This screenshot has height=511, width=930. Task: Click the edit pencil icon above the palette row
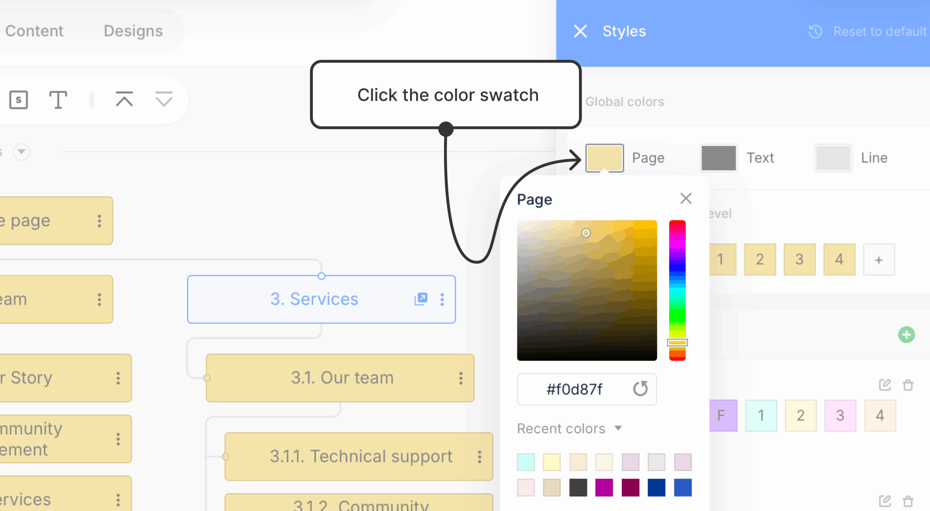click(885, 385)
